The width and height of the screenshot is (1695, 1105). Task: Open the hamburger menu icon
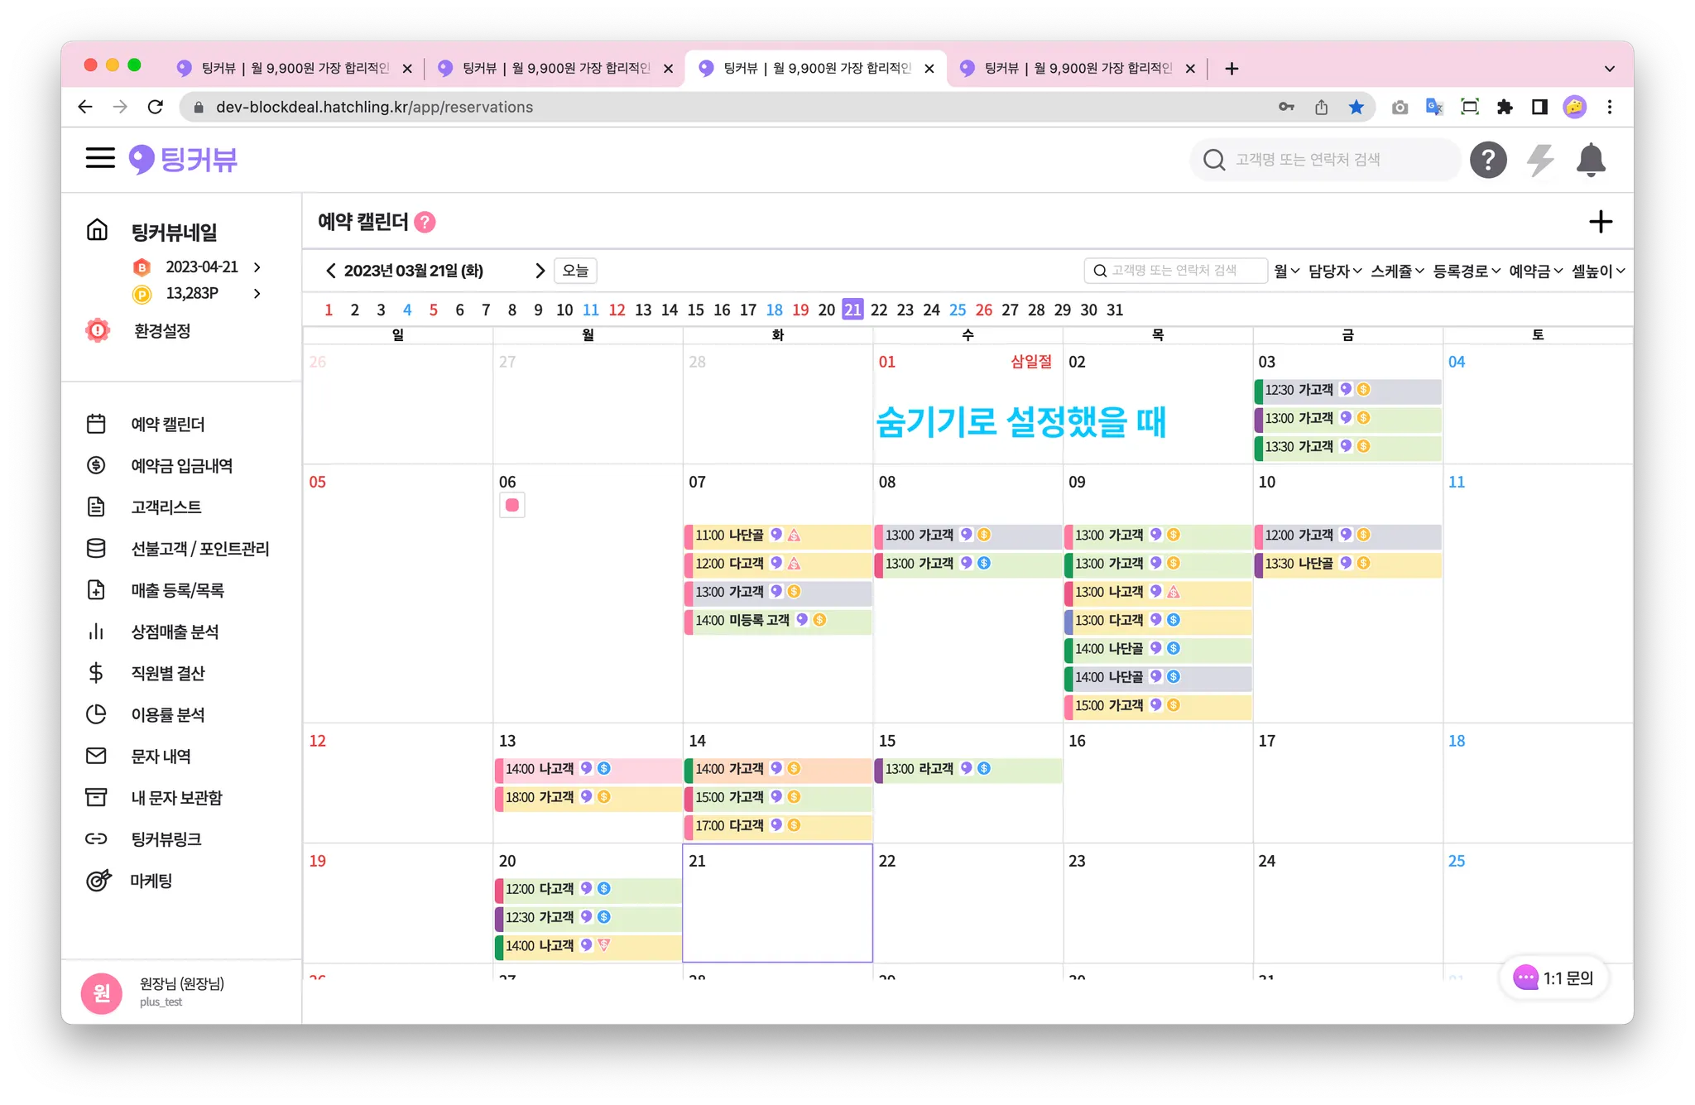[x=100, y=158]
